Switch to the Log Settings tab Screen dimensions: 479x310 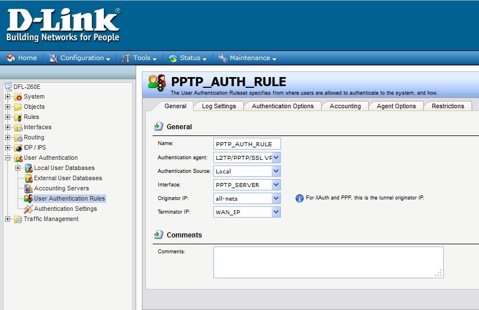click(x=219, y=106)
